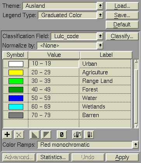
Task: Select yellow Agriculture color swatch
Action: [x=16, y=72]
